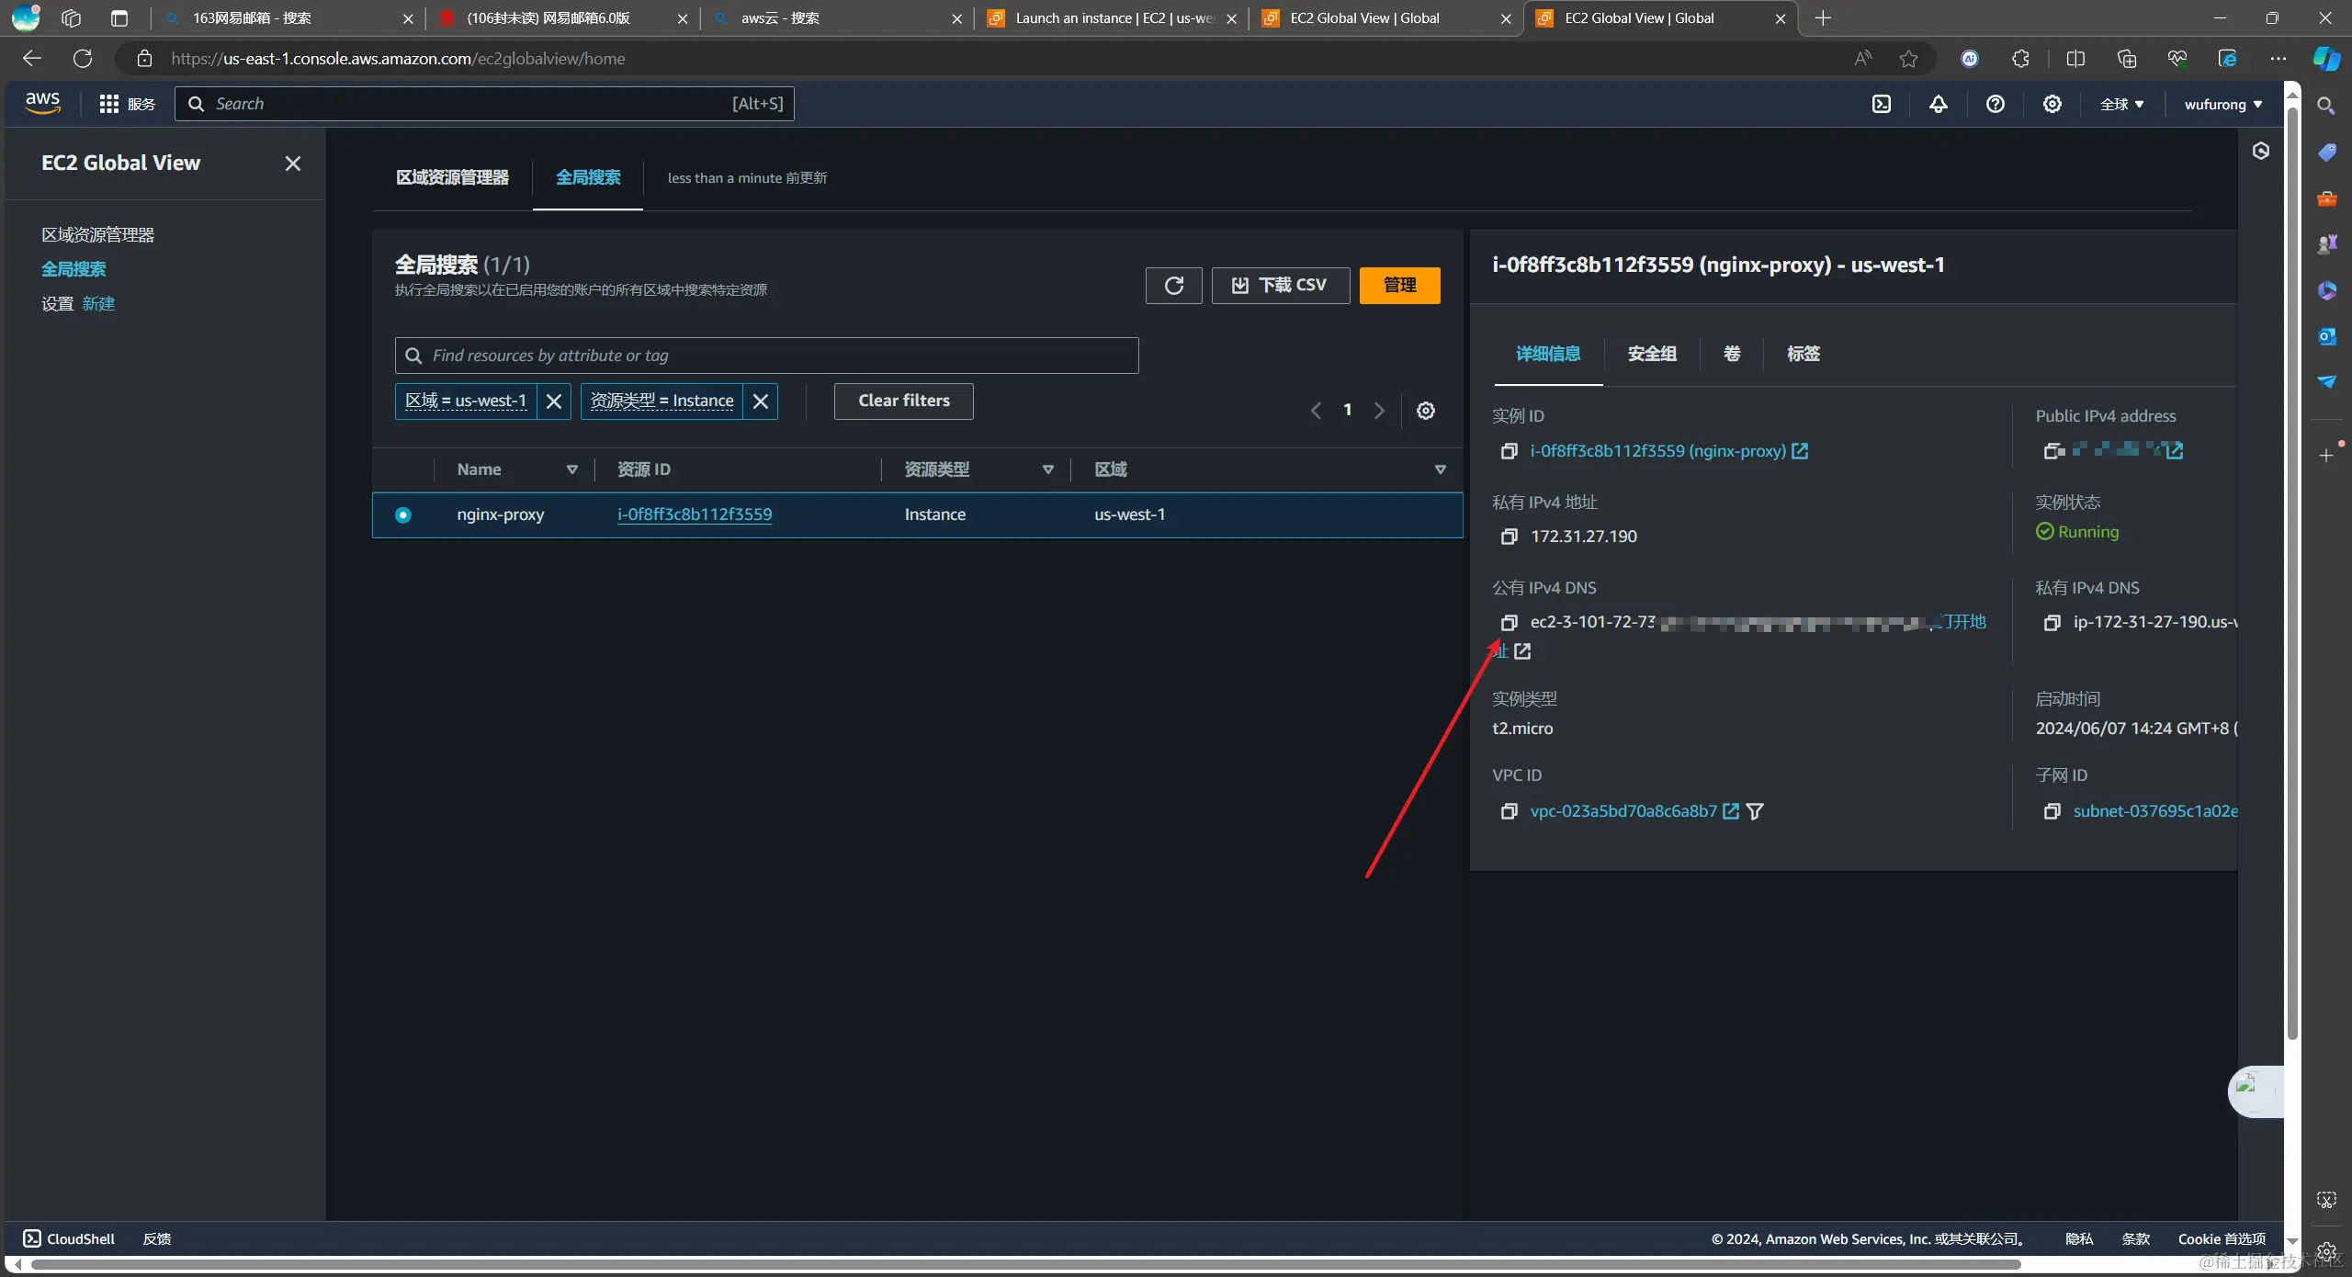The image size is (2352, 1277).
Task: Click the Clear filters button
Action: coord(903,401)
